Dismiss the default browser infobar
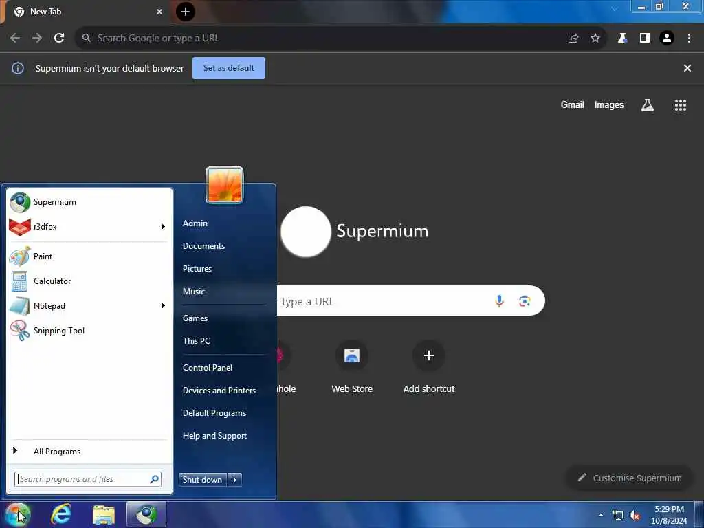This screenshot has height=528, width=704. (x=687, y=68)
